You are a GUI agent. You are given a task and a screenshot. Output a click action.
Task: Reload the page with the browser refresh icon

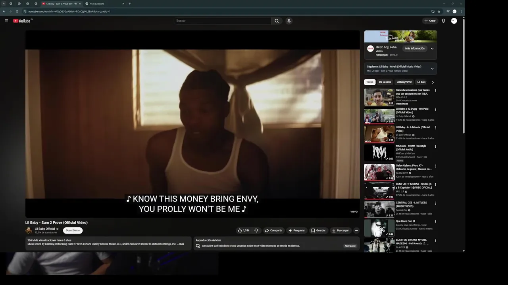[17, 11]
